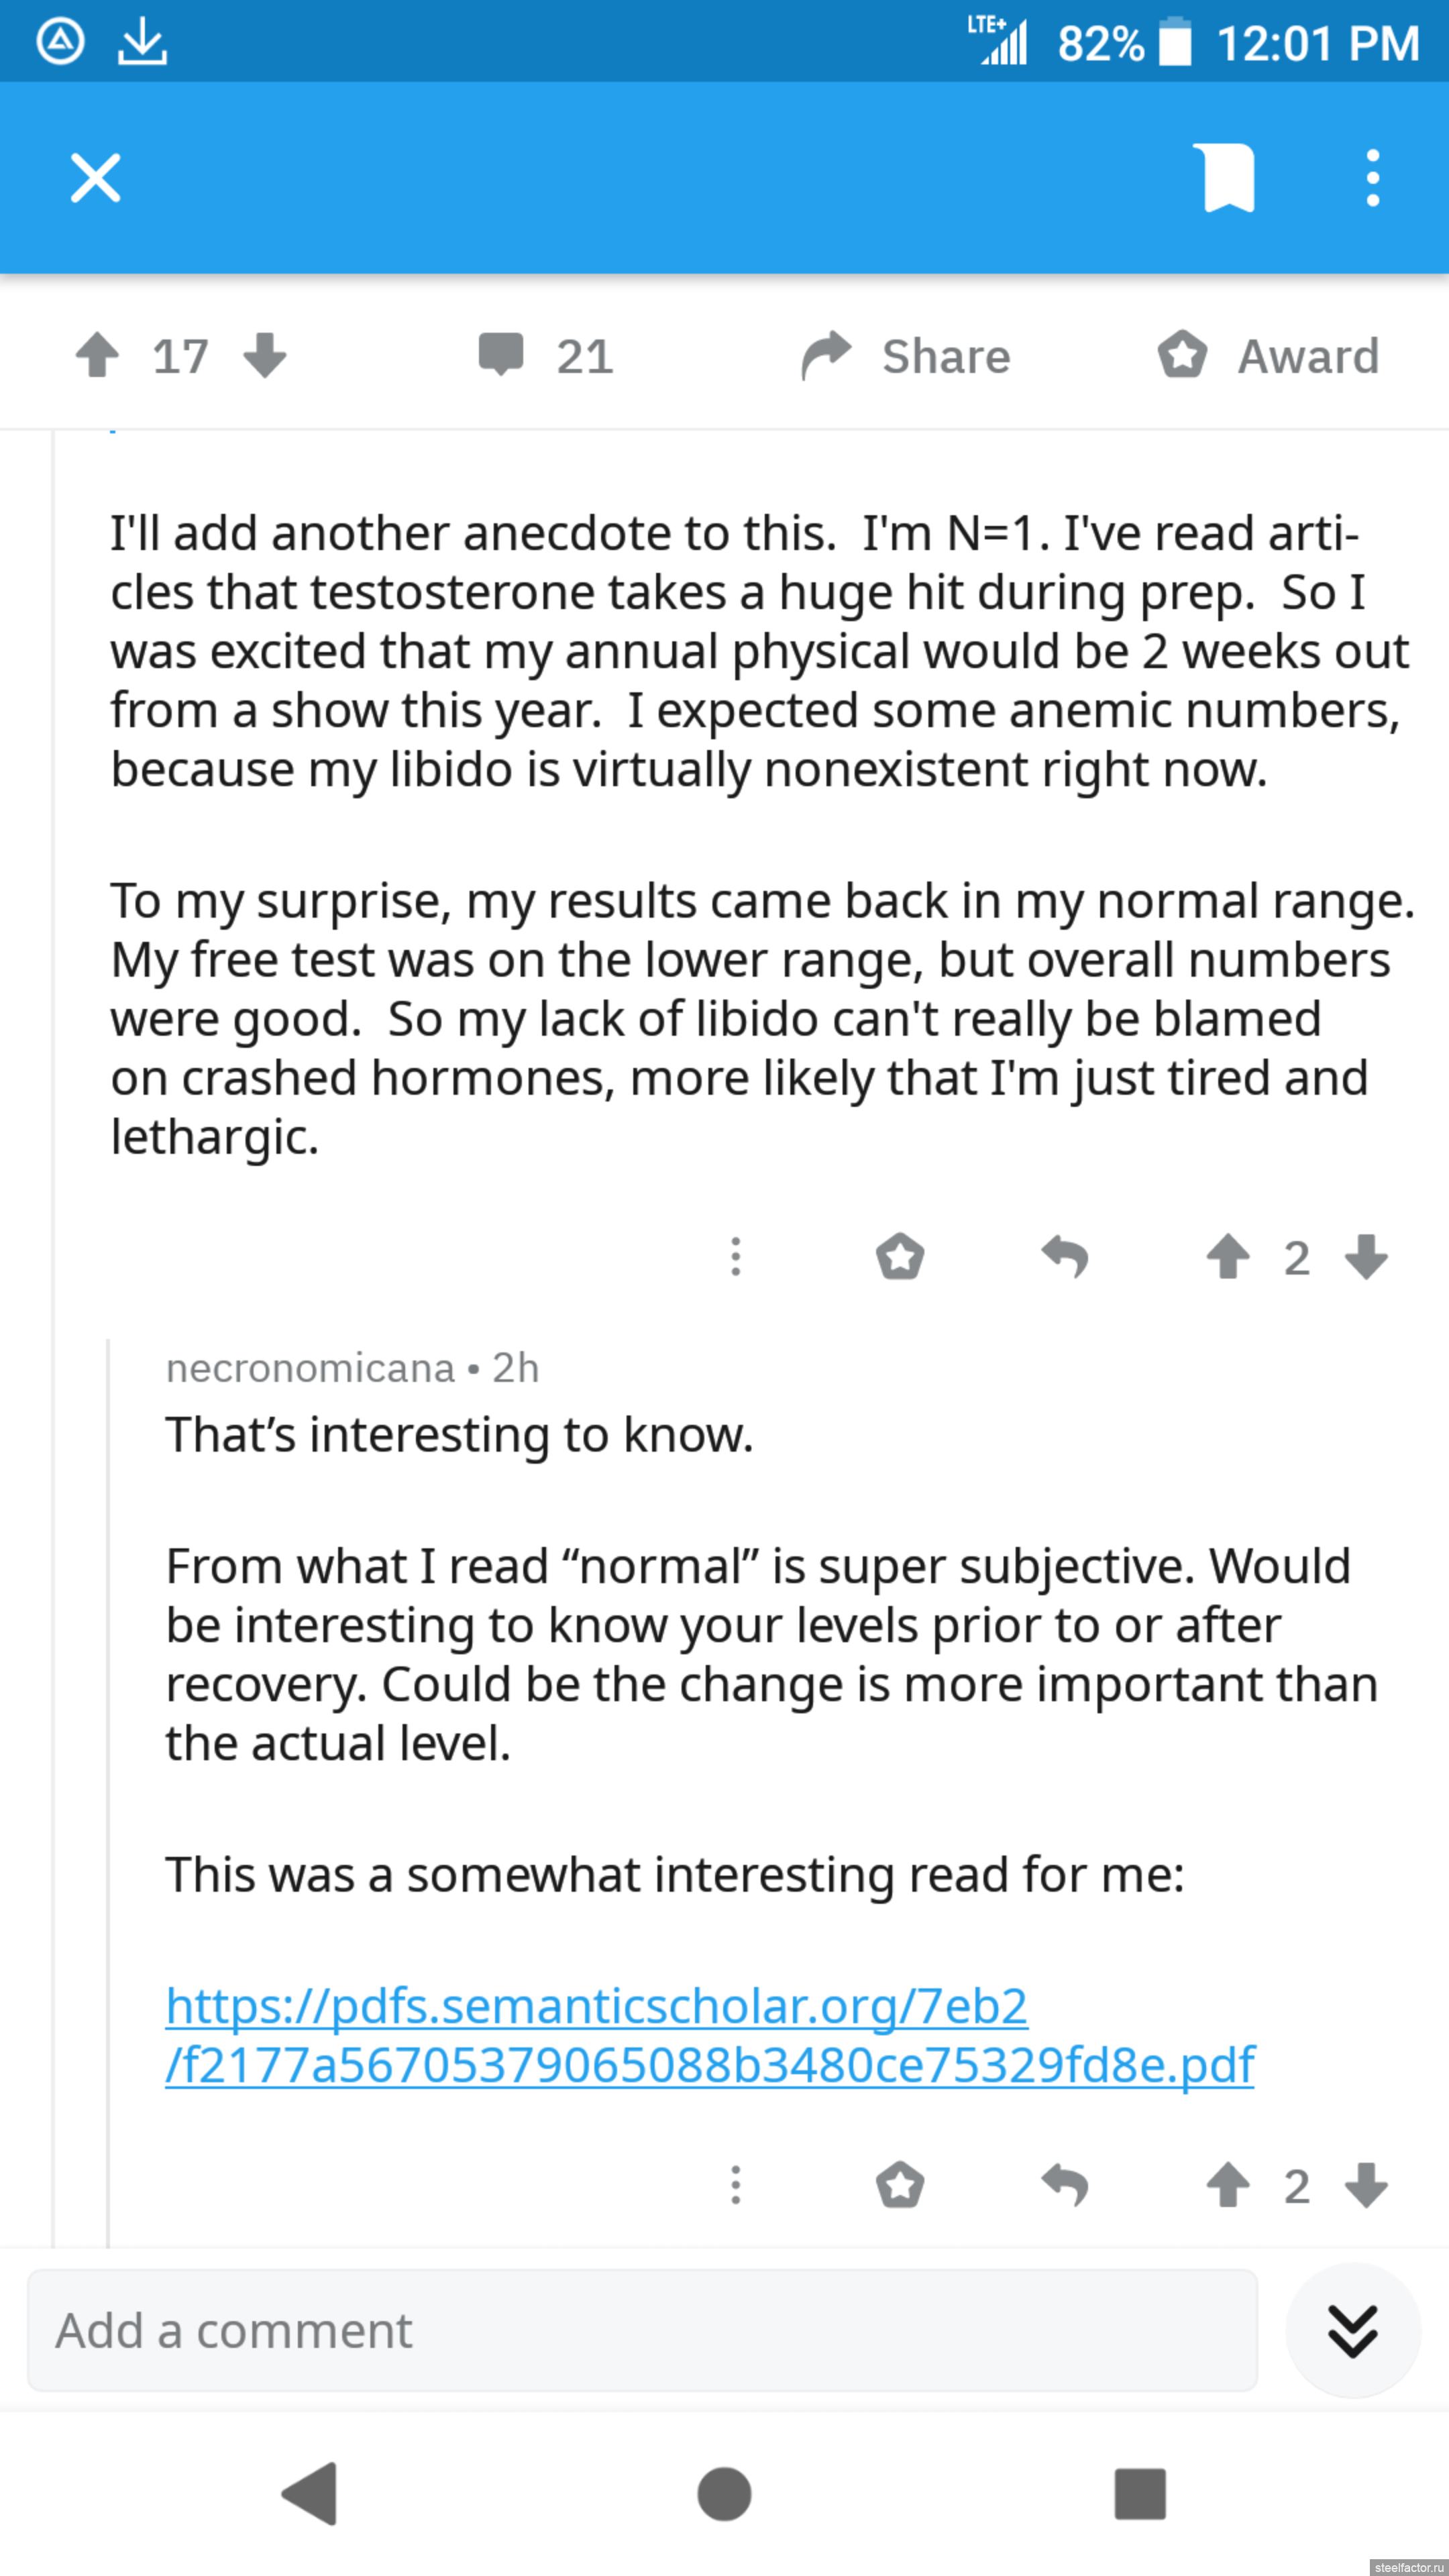Close the post with the X icon

pos(96,179)
